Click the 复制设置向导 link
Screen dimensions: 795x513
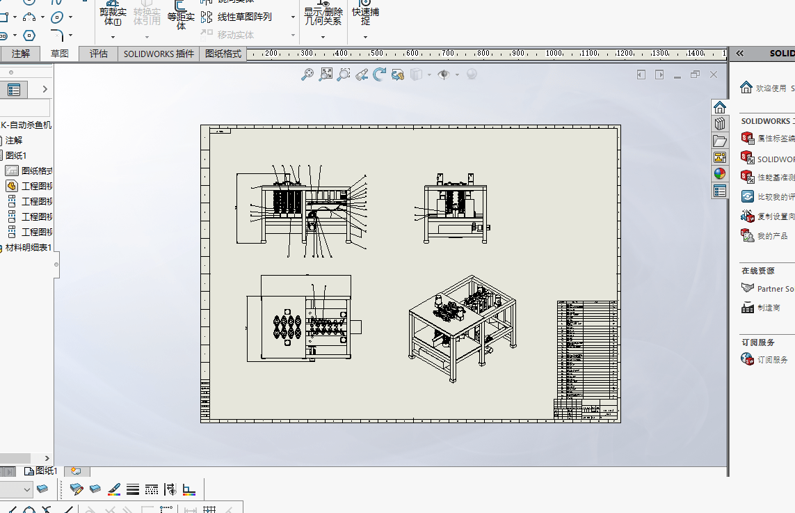(768, 216)
